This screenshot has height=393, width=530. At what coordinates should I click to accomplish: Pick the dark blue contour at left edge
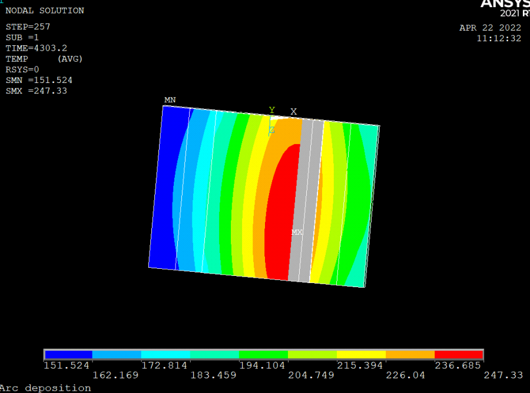pos(165,188)
